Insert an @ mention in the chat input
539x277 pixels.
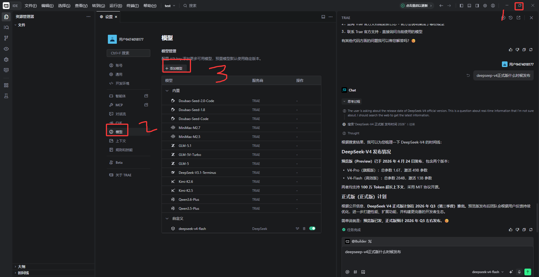(x=347, y=272)
